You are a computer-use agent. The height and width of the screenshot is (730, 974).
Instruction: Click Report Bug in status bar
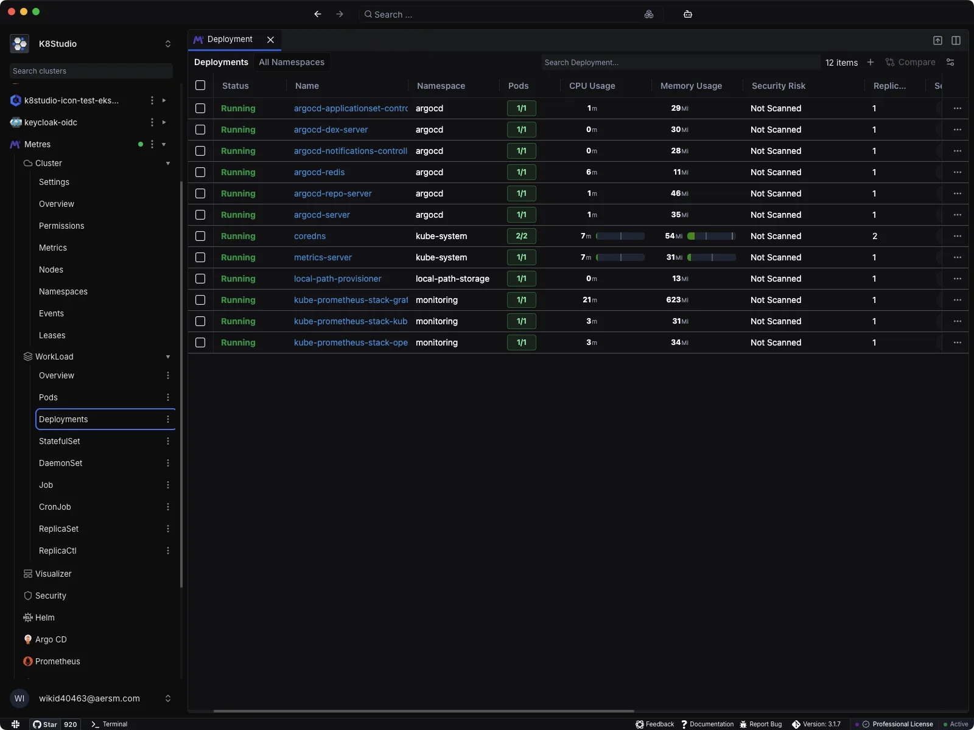[x=761, y=724]
